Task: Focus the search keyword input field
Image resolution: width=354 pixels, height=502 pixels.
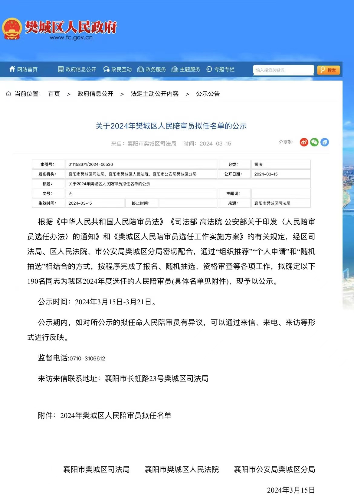Action: (x=283, y=70)
